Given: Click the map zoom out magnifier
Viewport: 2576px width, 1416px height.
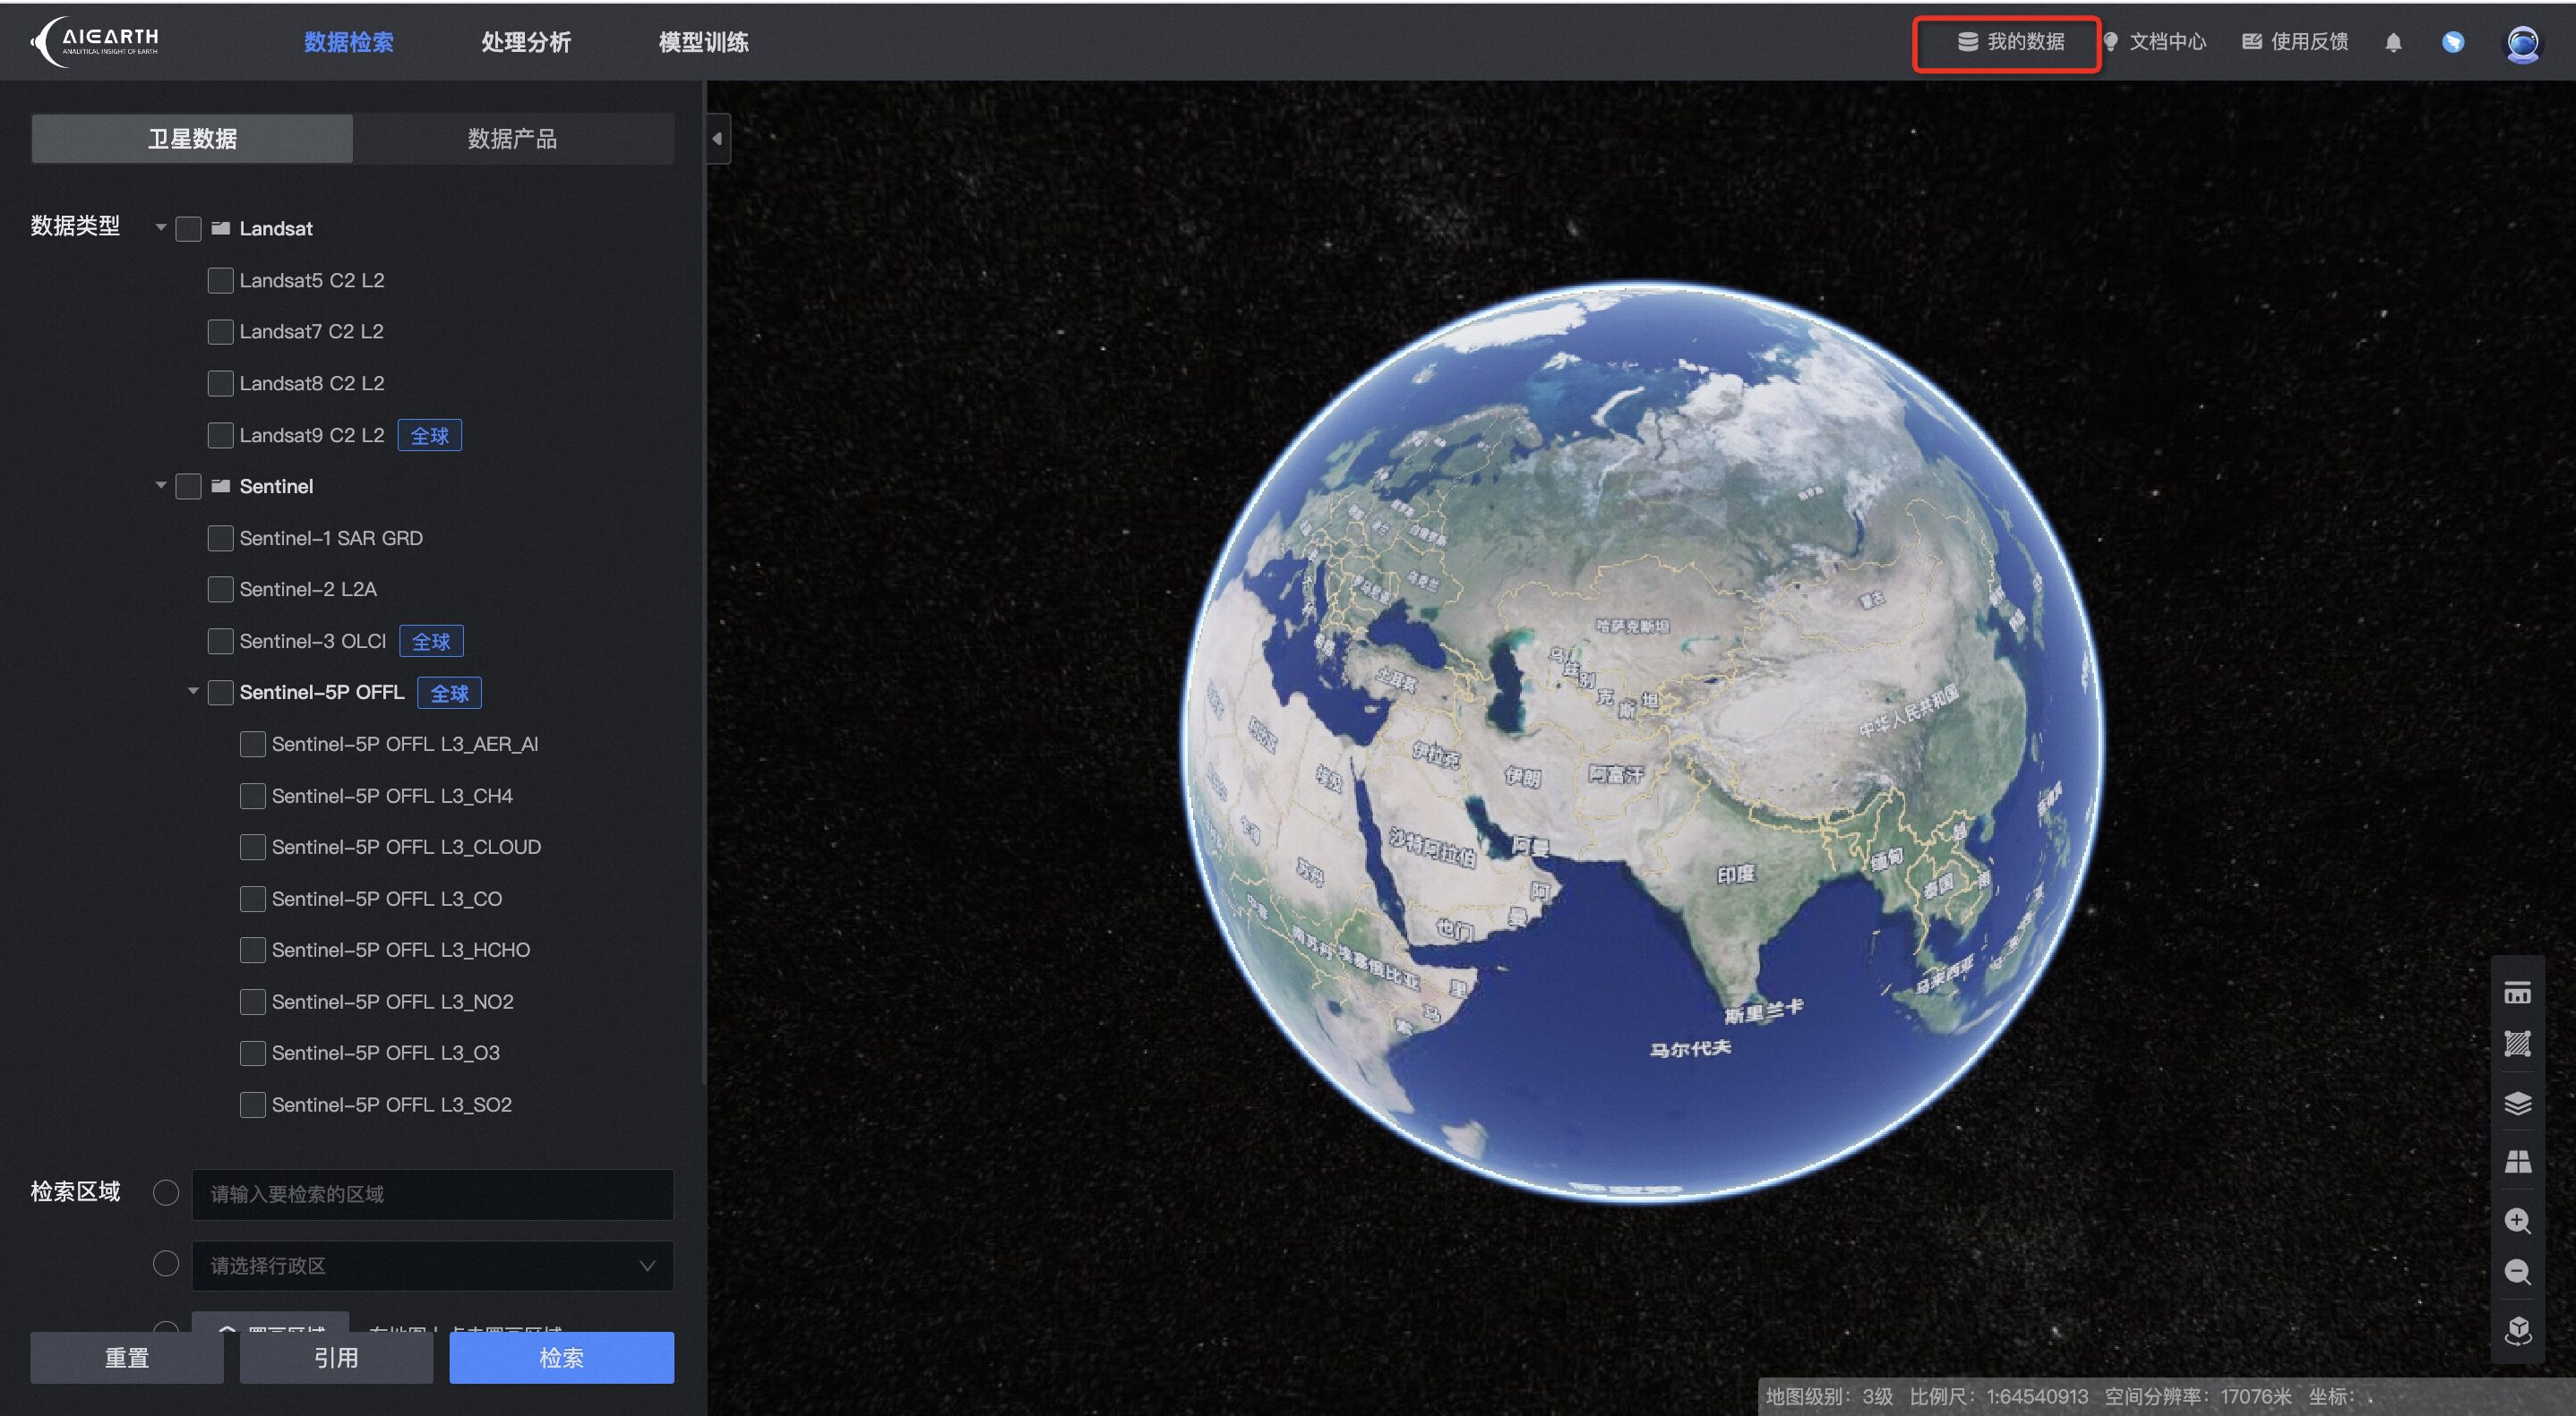Looking at the screenshot, I should [x=2517, y=1272].
